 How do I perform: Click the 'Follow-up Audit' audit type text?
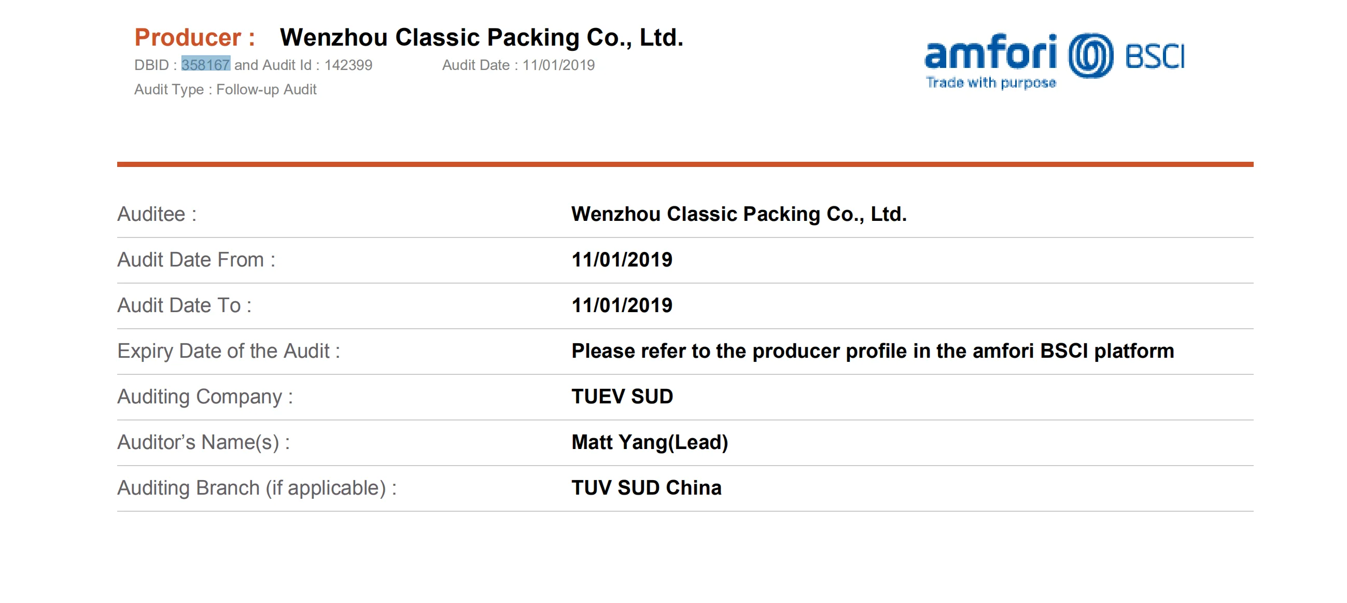pyautogui.click(x=266, y=89)
